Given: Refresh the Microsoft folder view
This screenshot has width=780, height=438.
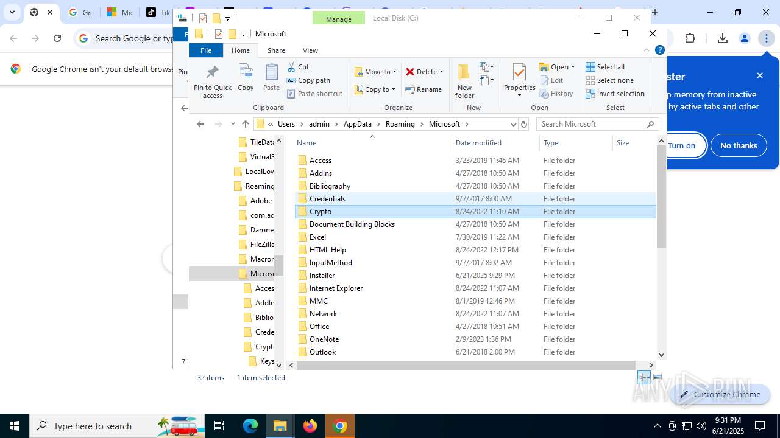Looking at the screenshot, I should tap(523, 124).
